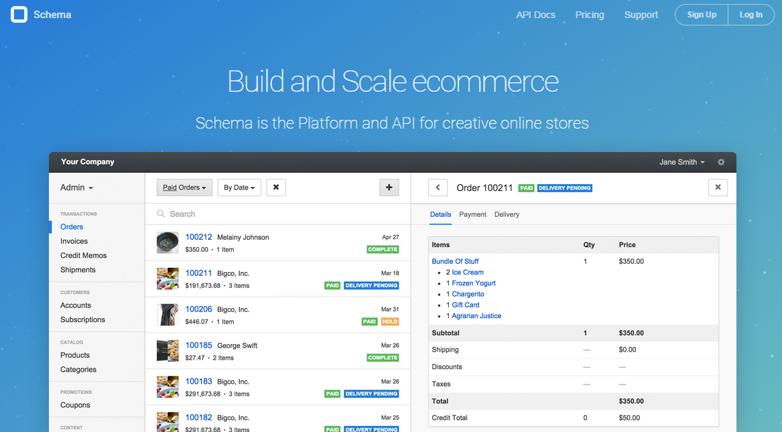Switch to the Payment tab
Screen dimensions: 782x432
(472, 214)
